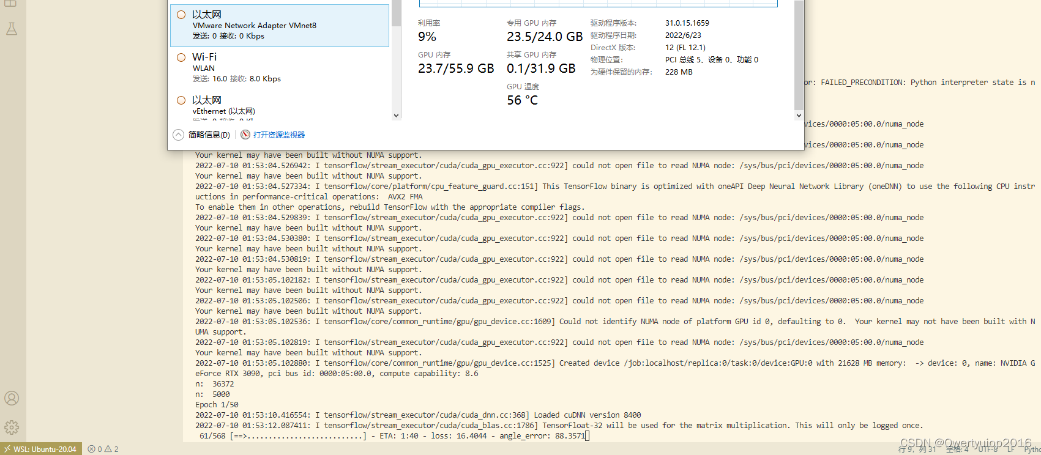Open the Accounts icon in VS Code activity bar
Image resolution: width=1041 pixels, height=455 pixels.
click(12, 398)
